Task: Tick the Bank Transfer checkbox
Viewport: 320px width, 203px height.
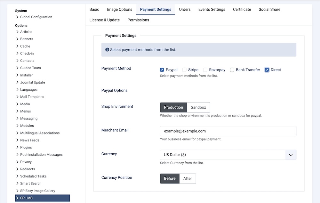Action: pyautogui.click(x=232, y=70)
